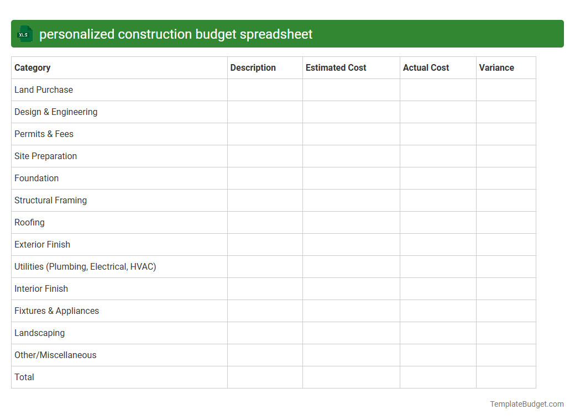Select the Estimated Cost header cell
This screenshot has width=575, height=420.
coord(336,67)
